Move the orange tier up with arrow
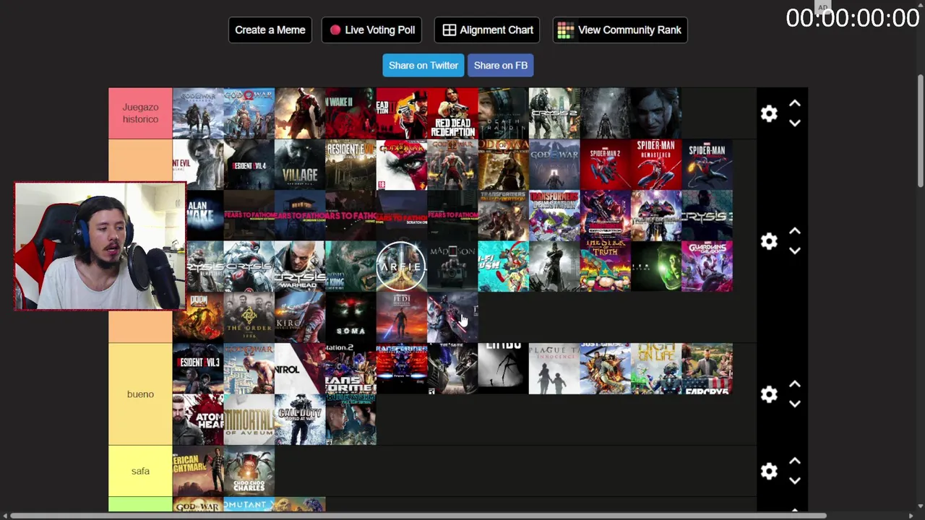The image size is (925, 520). pyautogui.click(x=795, y=231)
